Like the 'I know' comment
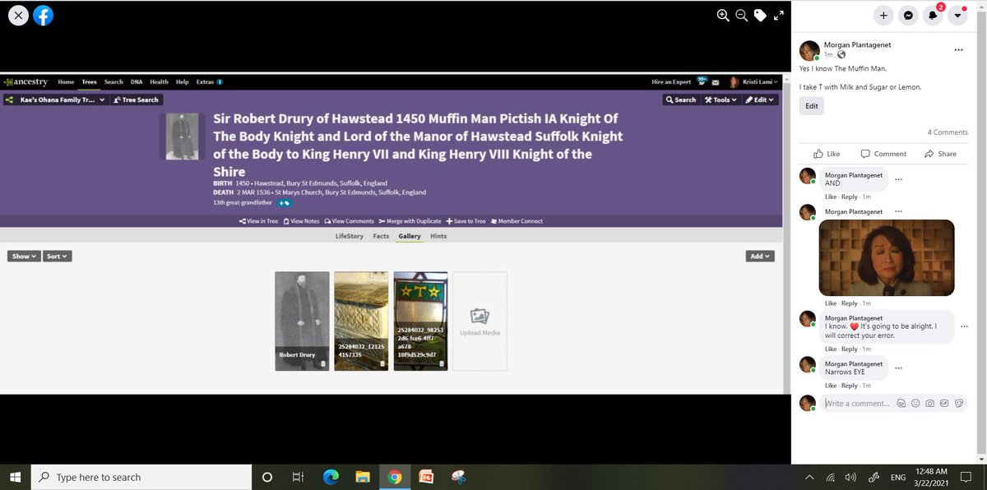The width and height of the screenshot is (987, 490). 830,349
